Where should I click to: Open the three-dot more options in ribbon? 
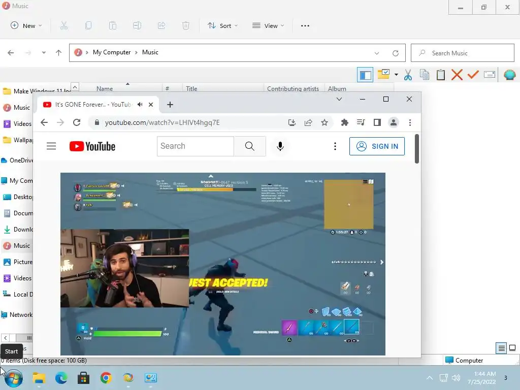305,25
